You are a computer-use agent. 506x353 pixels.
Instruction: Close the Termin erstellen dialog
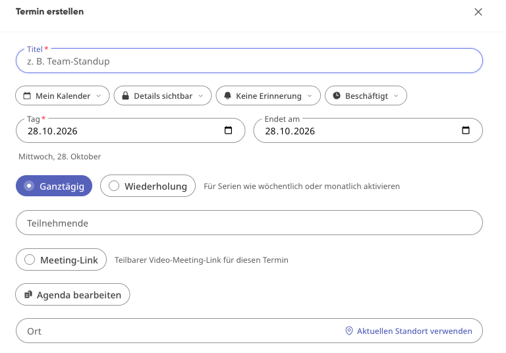coord(478,12)
